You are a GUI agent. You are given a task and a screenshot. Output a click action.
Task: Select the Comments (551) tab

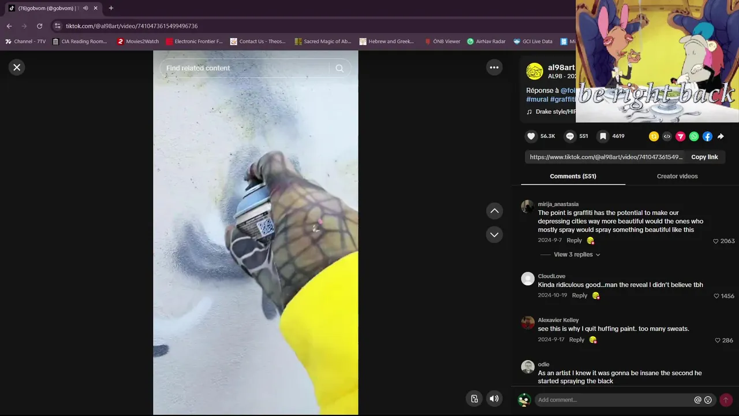[x=573, y=176]
